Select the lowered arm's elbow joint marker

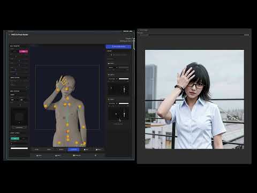84,127
